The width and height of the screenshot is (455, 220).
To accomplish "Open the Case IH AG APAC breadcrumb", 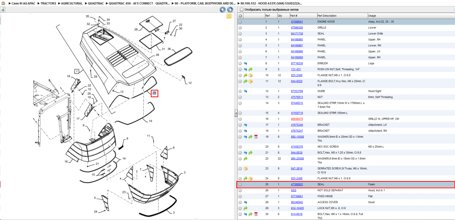I will coord(23,3).
